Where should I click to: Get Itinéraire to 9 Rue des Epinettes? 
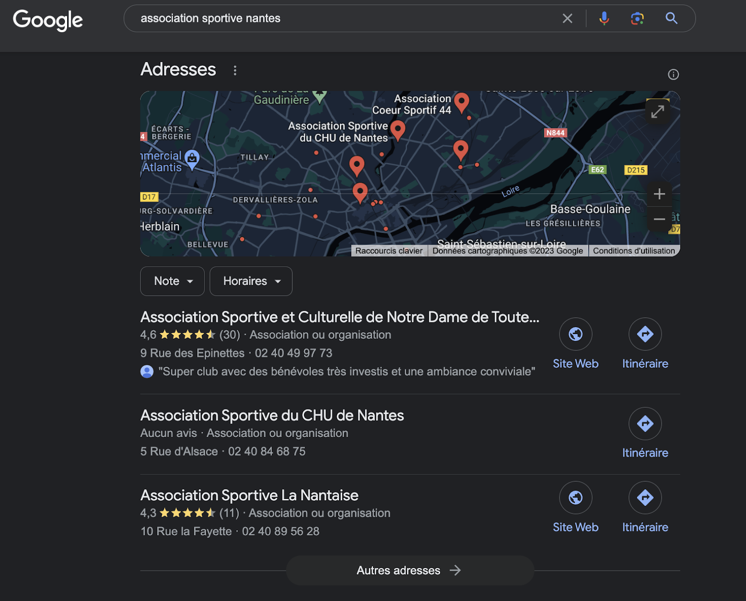click(645, 344)
